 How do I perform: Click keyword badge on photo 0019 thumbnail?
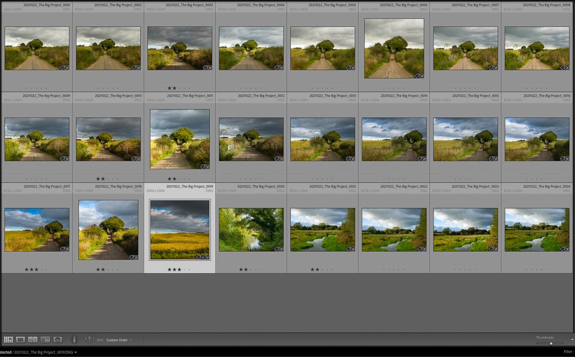pyautogui.click(x=198, y=257)
